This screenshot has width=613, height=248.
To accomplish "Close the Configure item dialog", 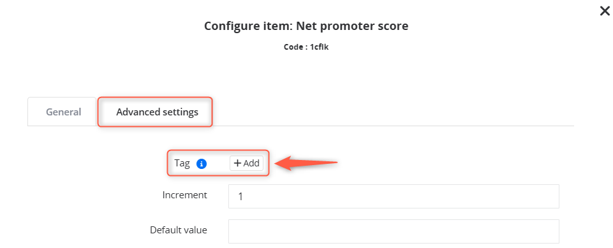I will click(605, 11).
